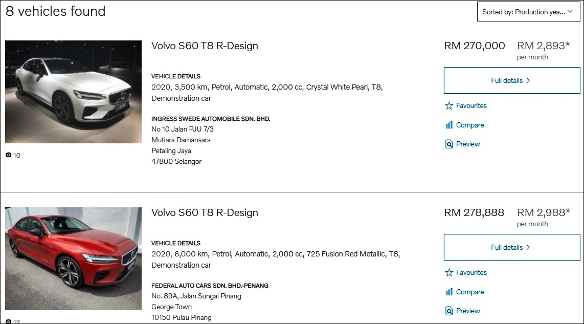Viewport: 584px width, 324px height.
Task: Click the Favourites star icon for white Volvo
Action: 449,106
